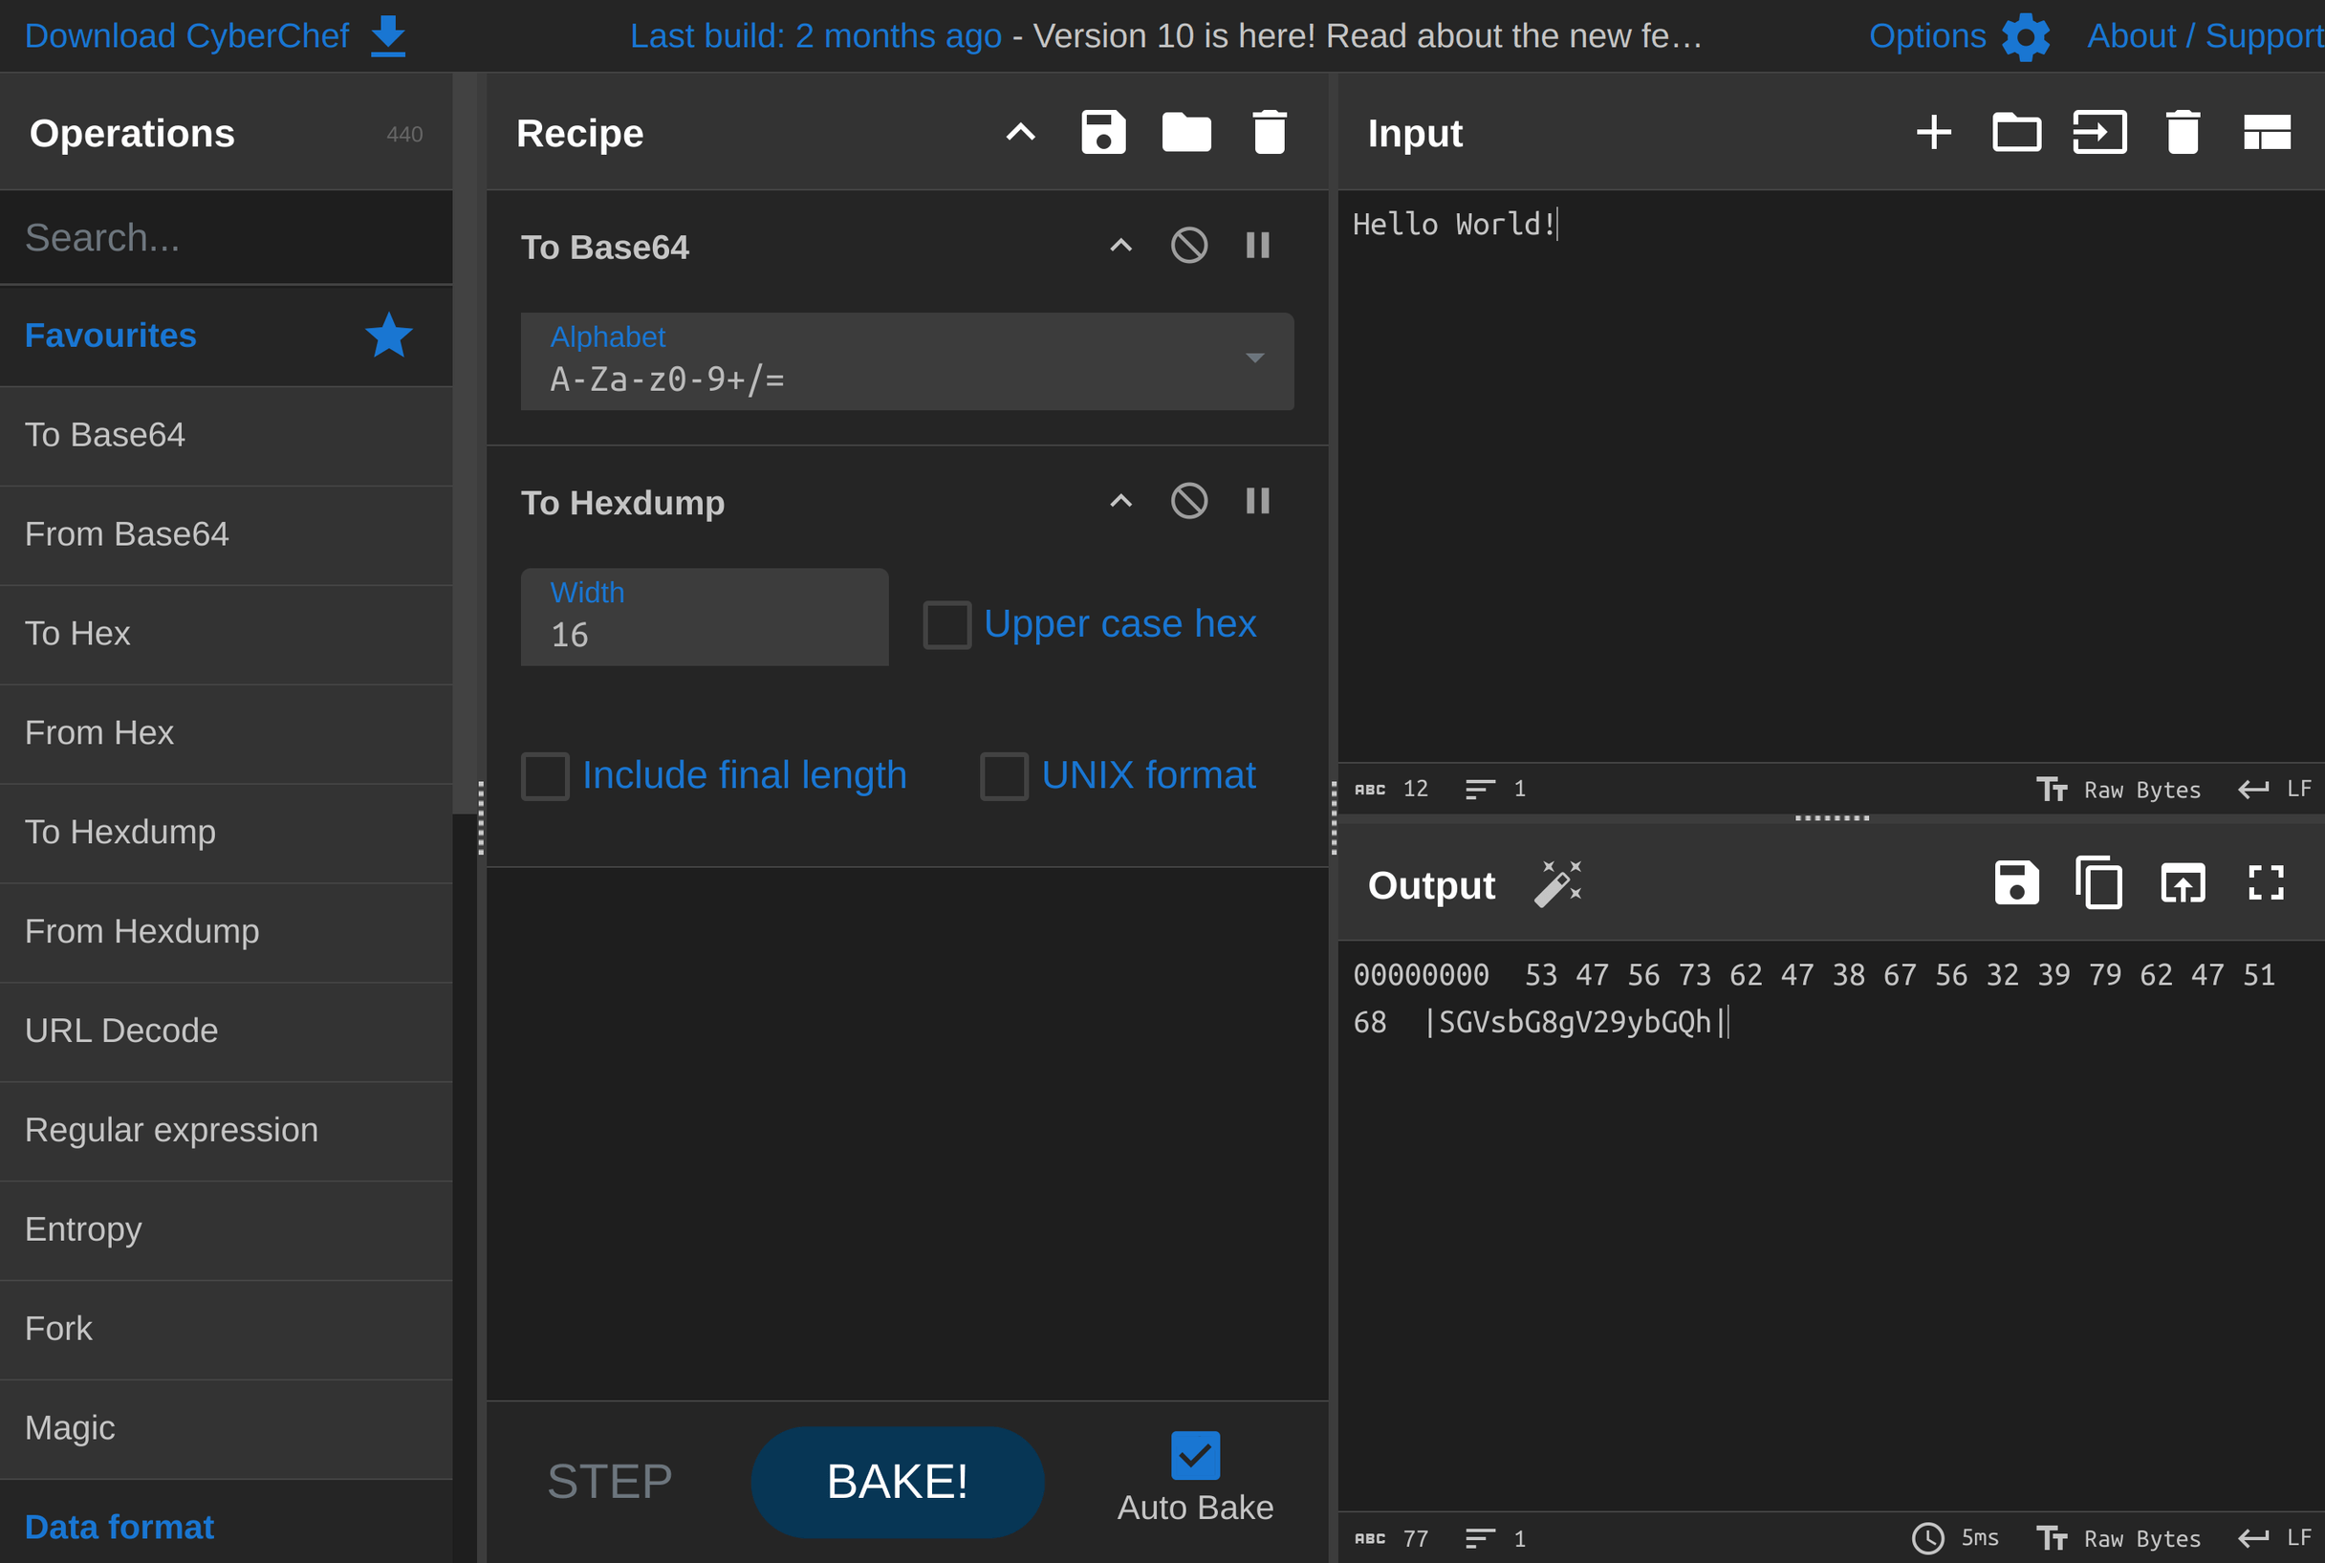Uncheck Auto Bake
Image resolution: width=2325 pixels, height=1563 pixels.
(x=1195, y=1456)
